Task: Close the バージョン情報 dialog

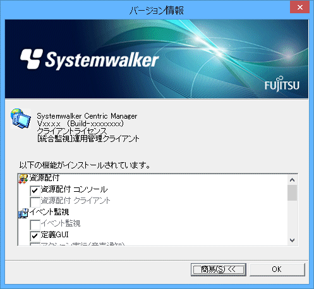Action: tap(300, 7)
